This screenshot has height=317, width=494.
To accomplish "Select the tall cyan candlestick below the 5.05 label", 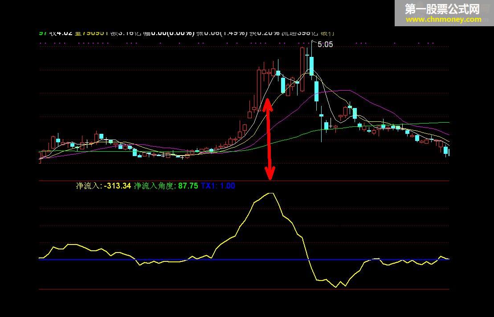I will click(311, 66).
